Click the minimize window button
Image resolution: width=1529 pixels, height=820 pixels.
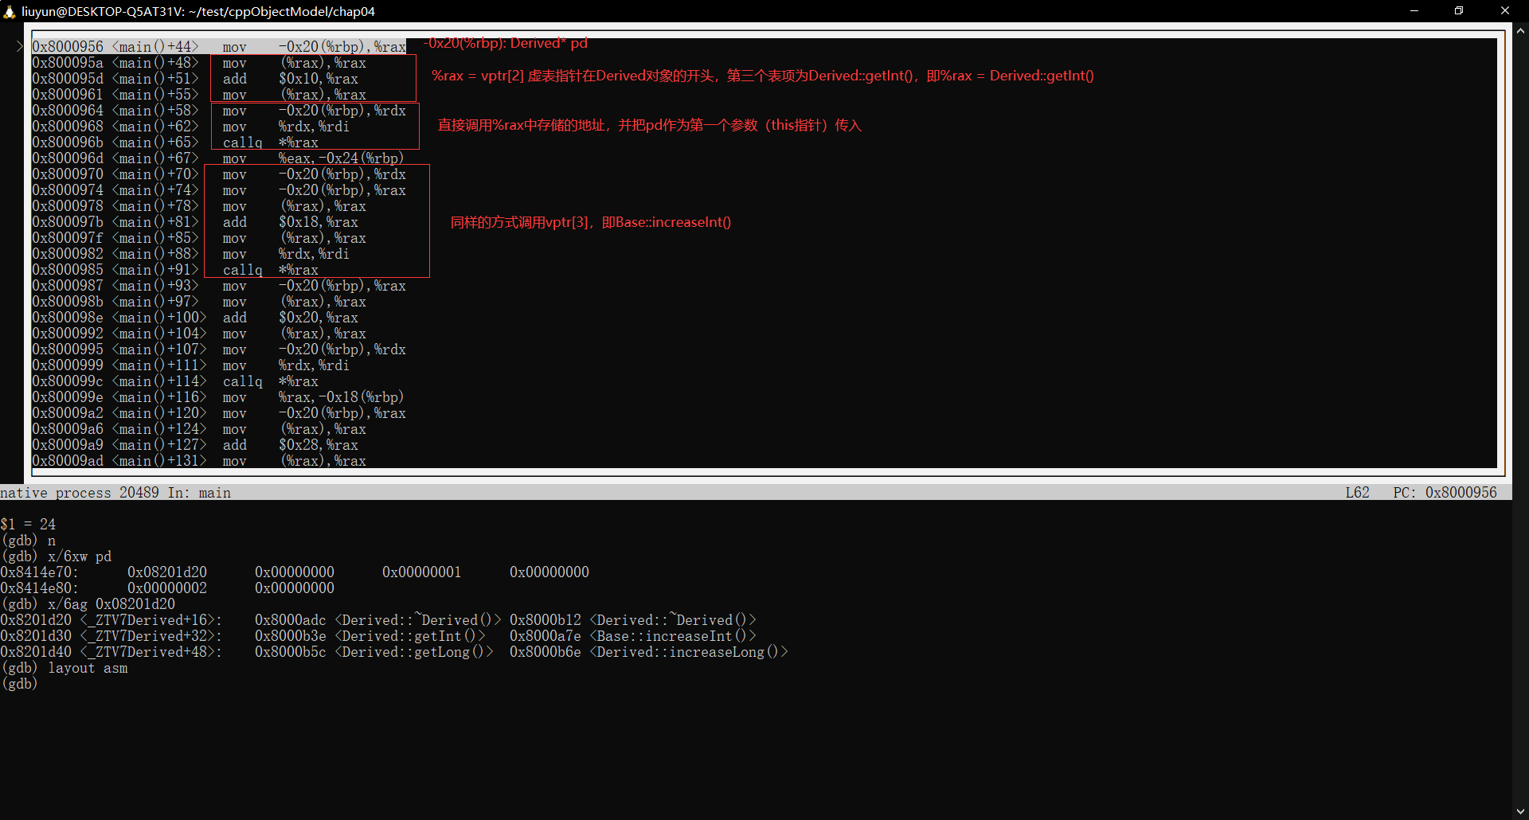pyautogui.click(x=1414, y=11)
